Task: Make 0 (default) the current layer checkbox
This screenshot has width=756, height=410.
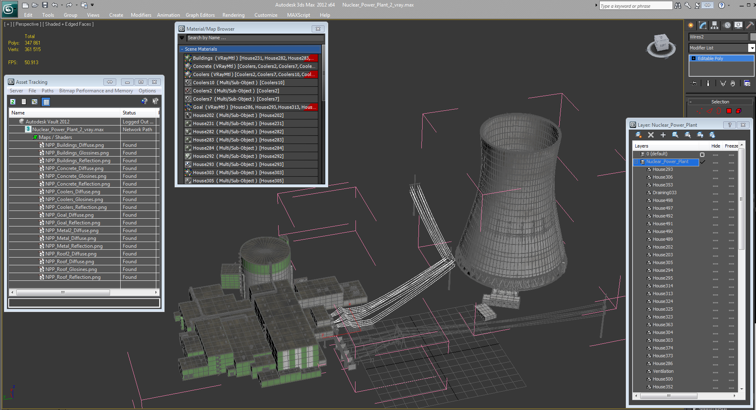Action: 702,155
